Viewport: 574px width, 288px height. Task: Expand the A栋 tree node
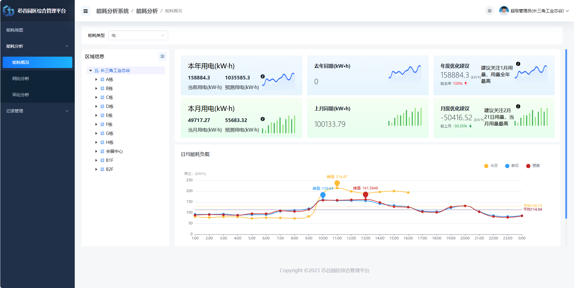[x=96, y=79]
